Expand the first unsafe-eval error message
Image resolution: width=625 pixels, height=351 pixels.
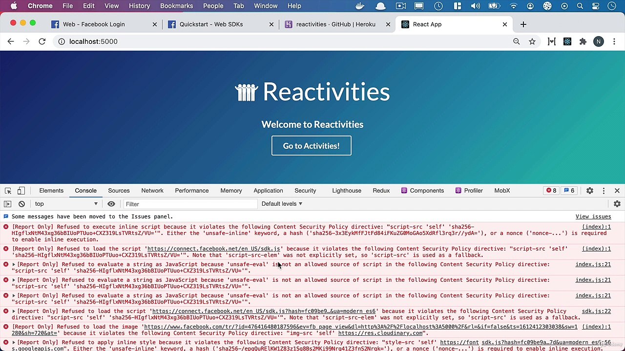pyautogui.click(x=14, y=265)
